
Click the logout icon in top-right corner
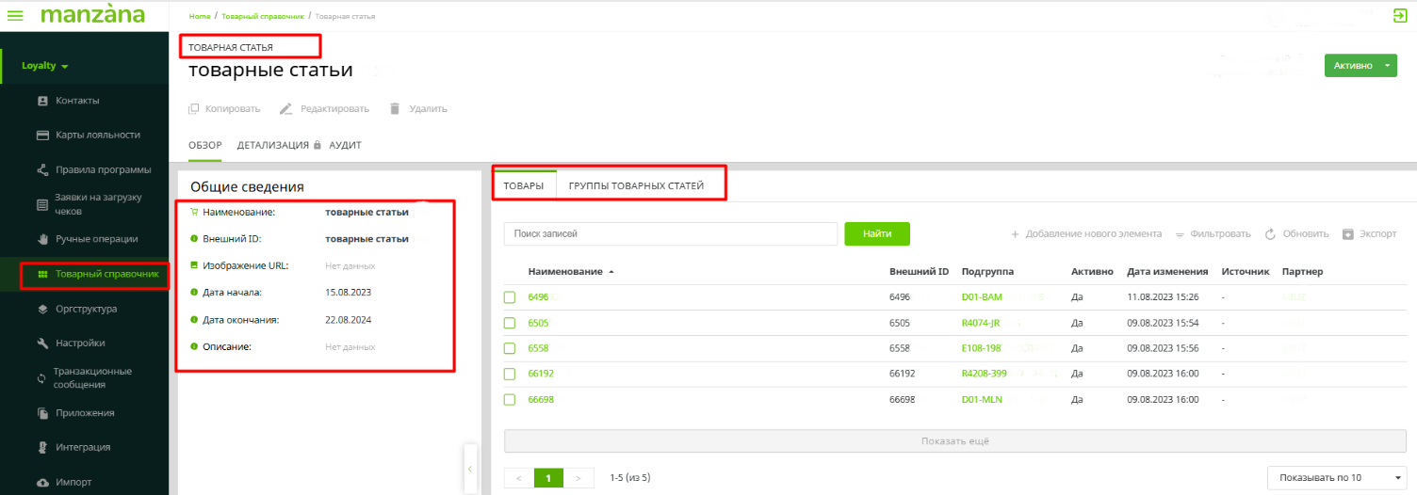(1400, 15)
